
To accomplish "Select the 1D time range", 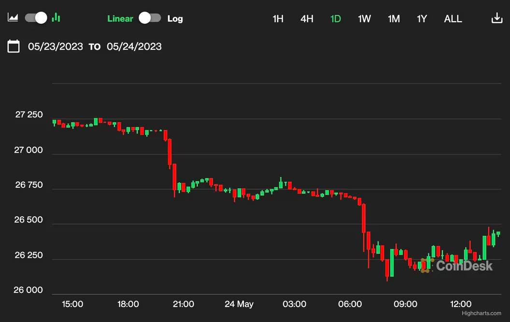I will click(335, 19).
